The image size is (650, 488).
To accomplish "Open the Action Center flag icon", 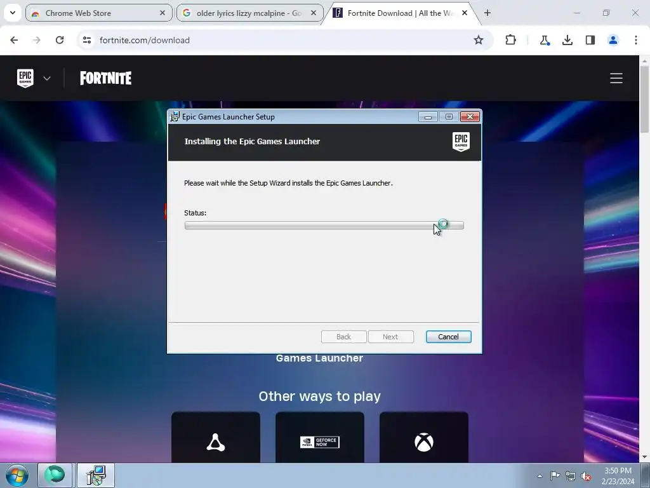I will [555, 476].
